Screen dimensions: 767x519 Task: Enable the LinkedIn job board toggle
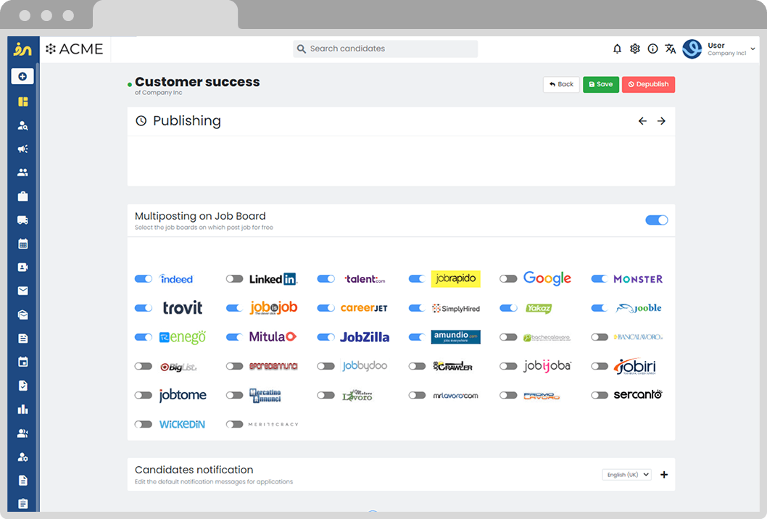click(234, 279)
